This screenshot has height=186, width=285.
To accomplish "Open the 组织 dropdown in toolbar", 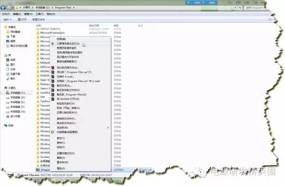I will pos(8,20).
